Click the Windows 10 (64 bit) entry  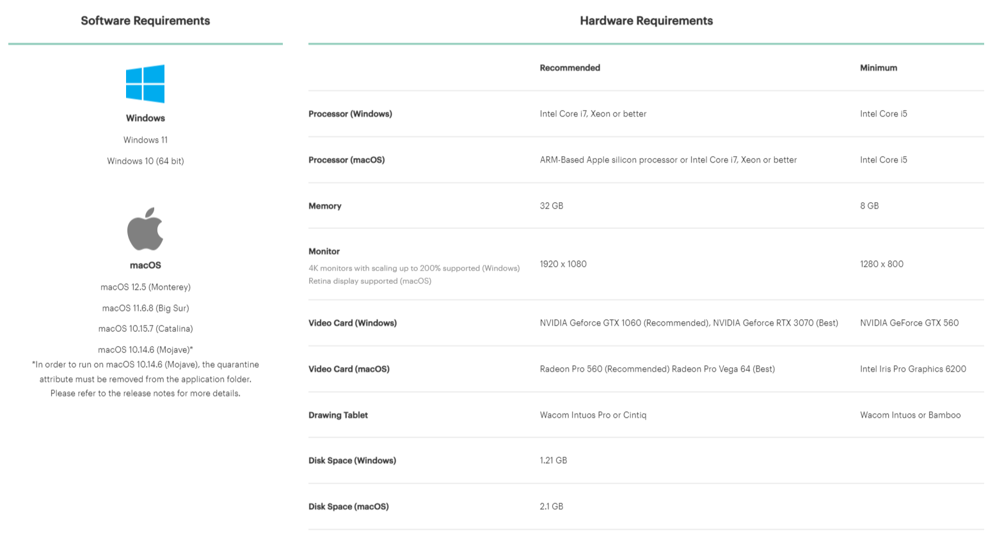145,161
